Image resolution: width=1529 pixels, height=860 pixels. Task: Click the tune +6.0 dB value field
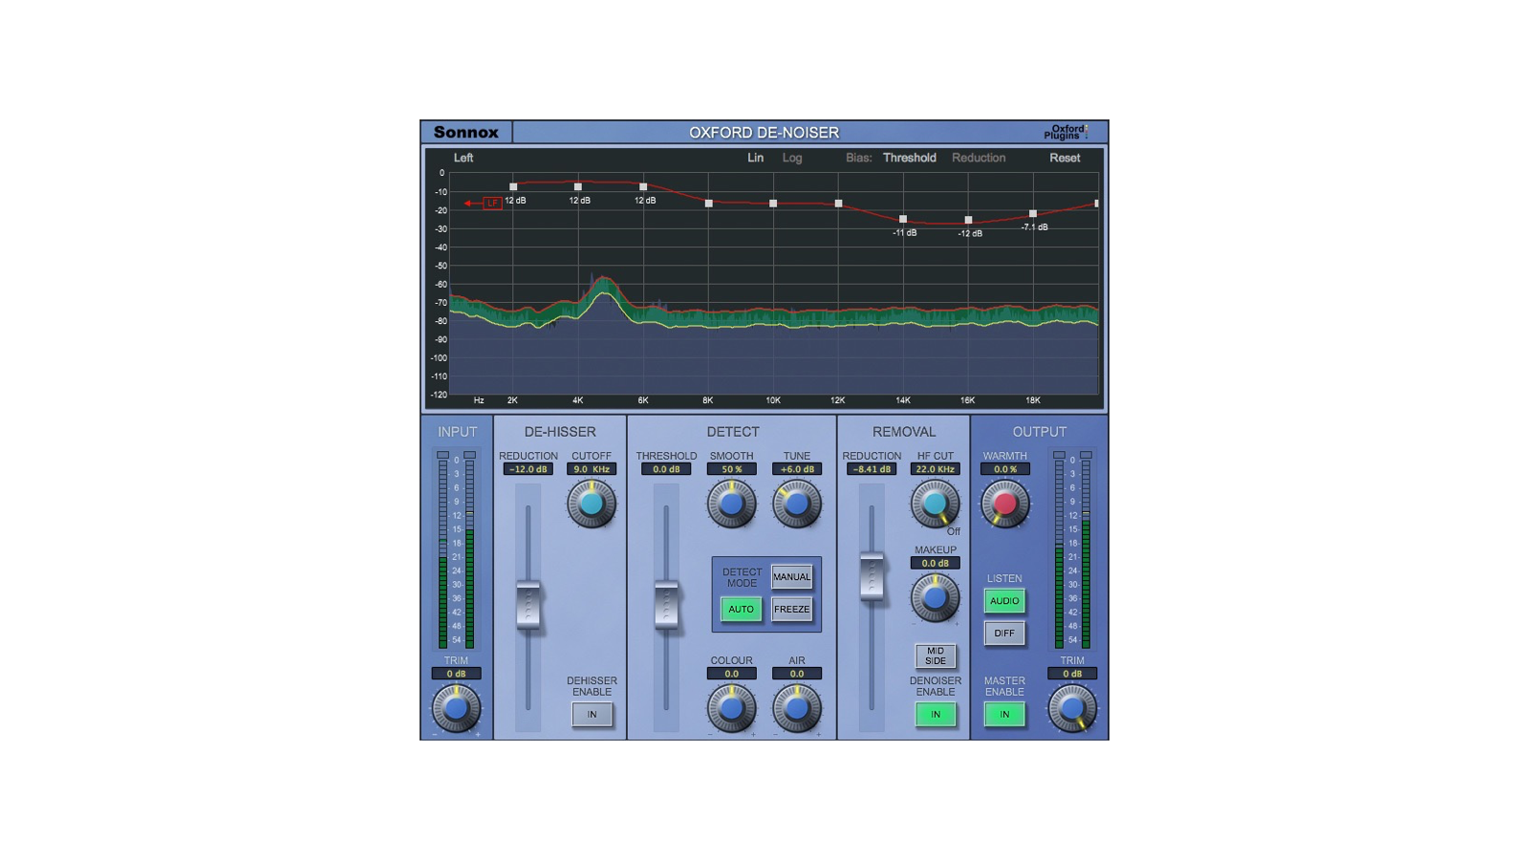(797, 469)
